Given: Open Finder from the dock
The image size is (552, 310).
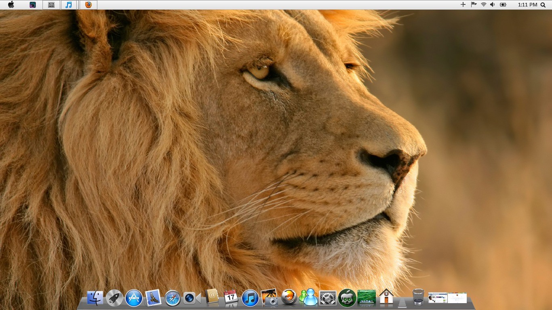Looking at the screenshot, I should (95, 298).
